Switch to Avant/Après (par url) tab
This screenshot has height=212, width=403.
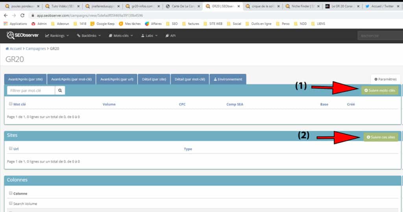[x=116, y=79]
